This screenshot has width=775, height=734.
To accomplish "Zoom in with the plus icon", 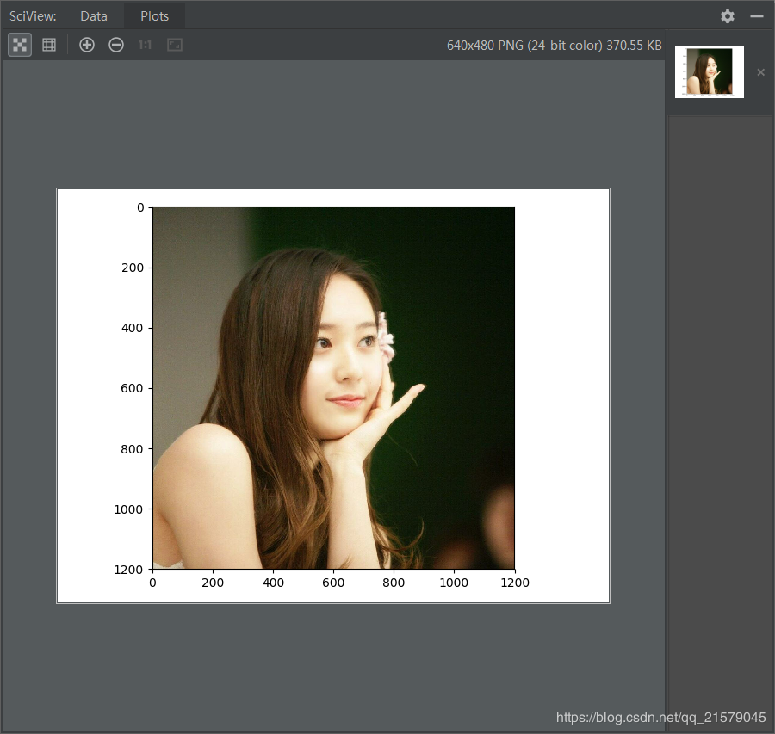I will [x=87, y=45].
